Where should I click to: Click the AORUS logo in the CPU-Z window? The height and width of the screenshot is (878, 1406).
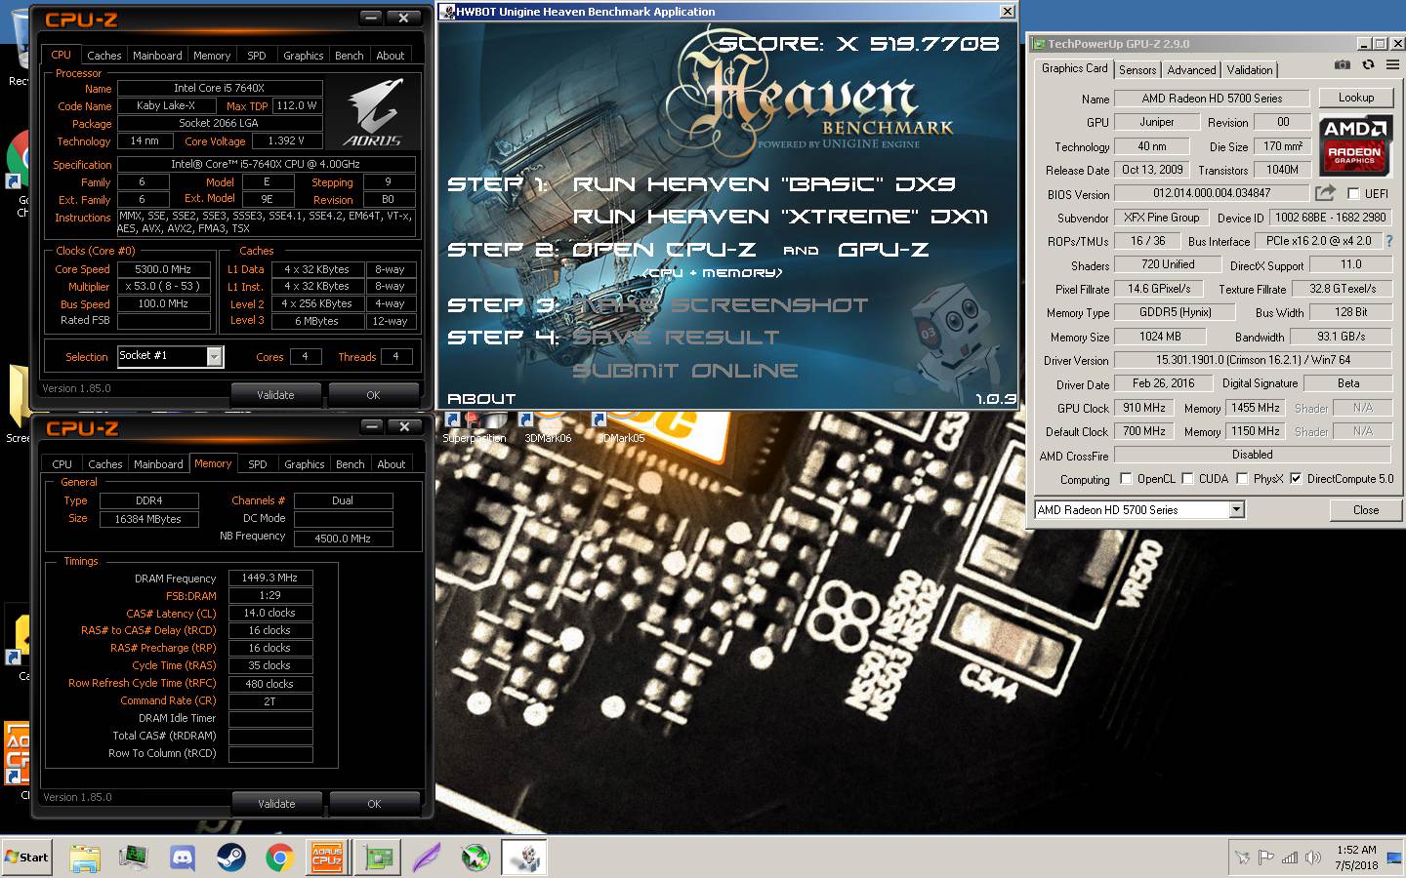376,114
